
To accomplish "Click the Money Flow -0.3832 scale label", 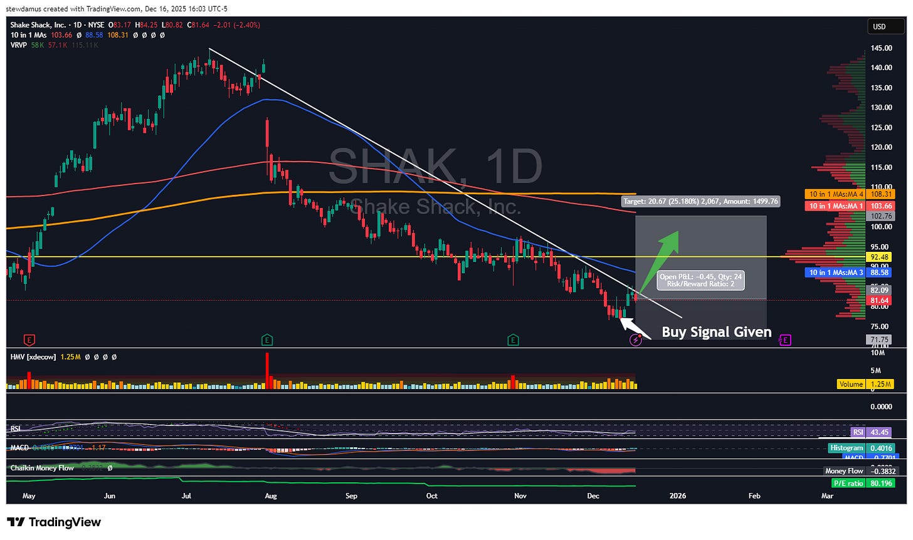I will (x=861, y=471).
